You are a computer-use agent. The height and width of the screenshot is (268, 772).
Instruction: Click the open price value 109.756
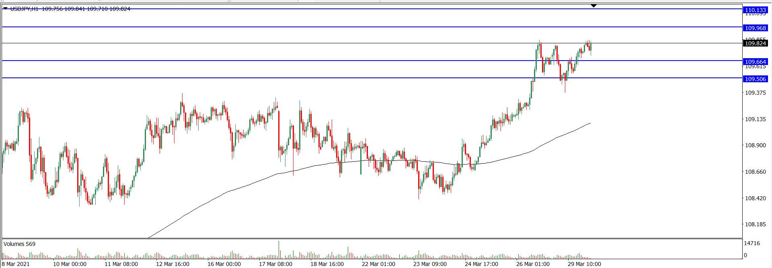52,9
